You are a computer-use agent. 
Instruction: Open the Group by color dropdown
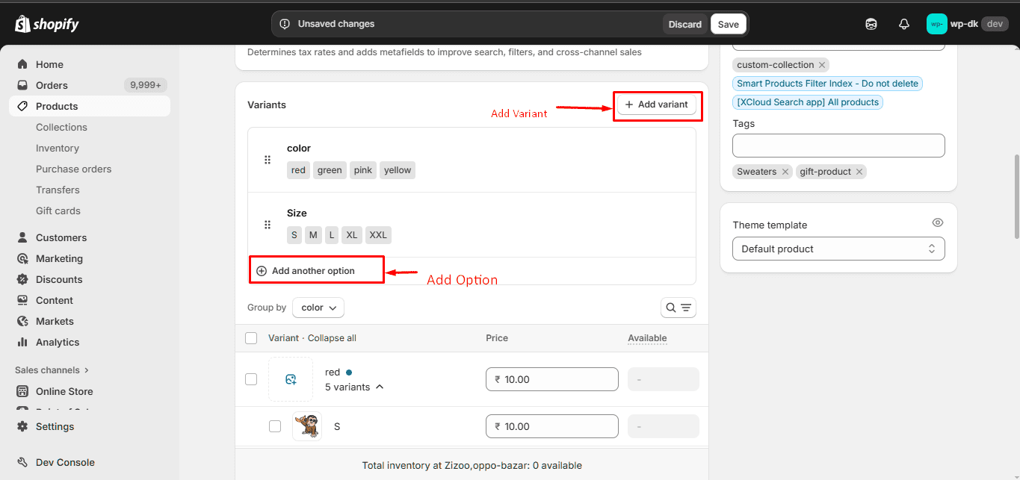[x=318, y=308]
